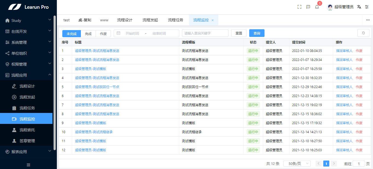
Task: Switch to the test tab
Action: tap(66, 20)
